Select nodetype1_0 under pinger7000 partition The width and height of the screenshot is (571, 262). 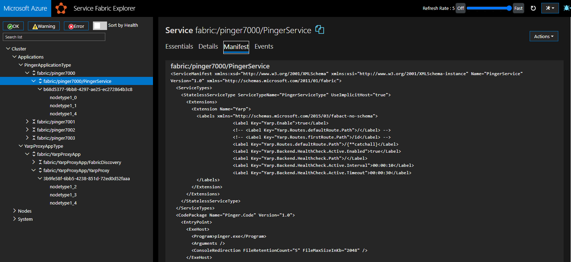pos(63,97)
